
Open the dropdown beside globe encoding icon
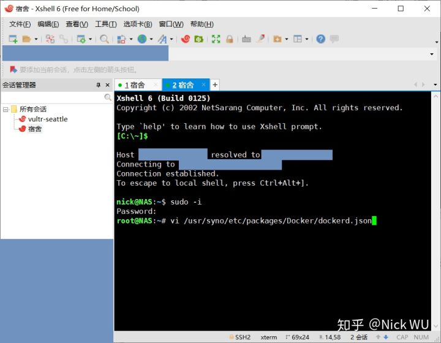[151, 39]
